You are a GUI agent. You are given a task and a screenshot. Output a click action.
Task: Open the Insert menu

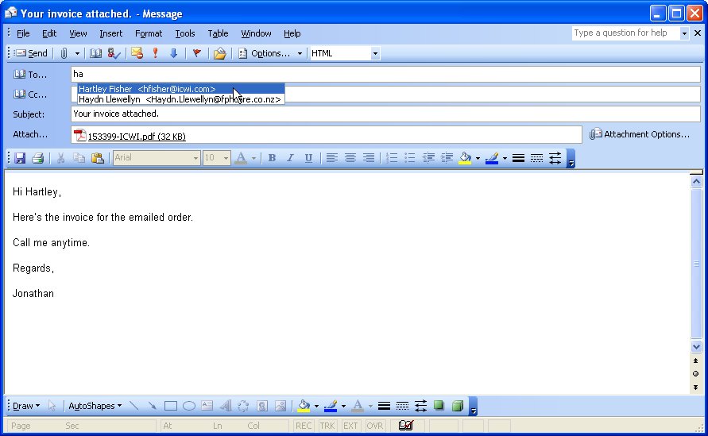click(x=110, y=33)
